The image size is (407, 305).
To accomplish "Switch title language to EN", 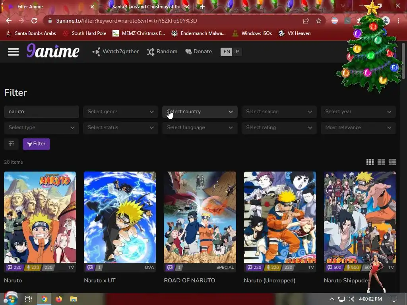I will 227,52.
